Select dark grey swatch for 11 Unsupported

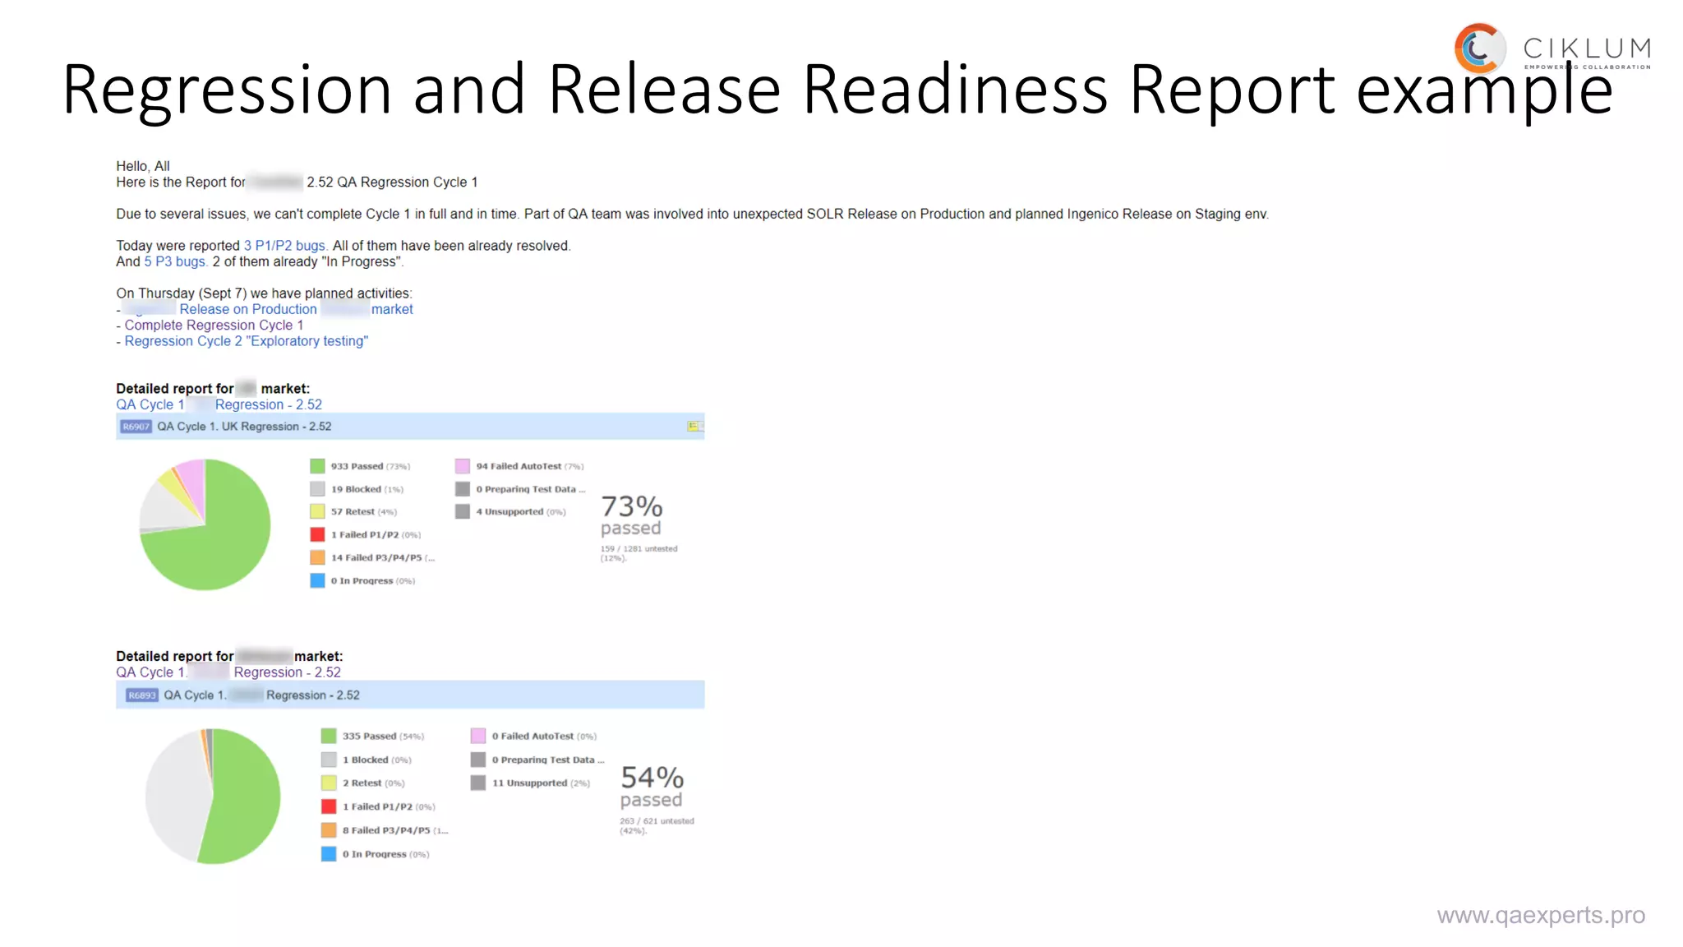point(478,783)
